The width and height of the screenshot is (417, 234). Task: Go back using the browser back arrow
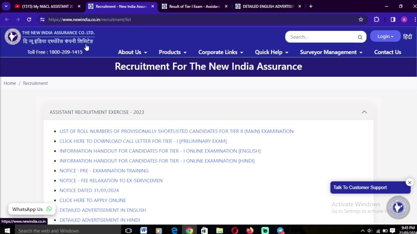pyautogui.click(x=7, y=19)
